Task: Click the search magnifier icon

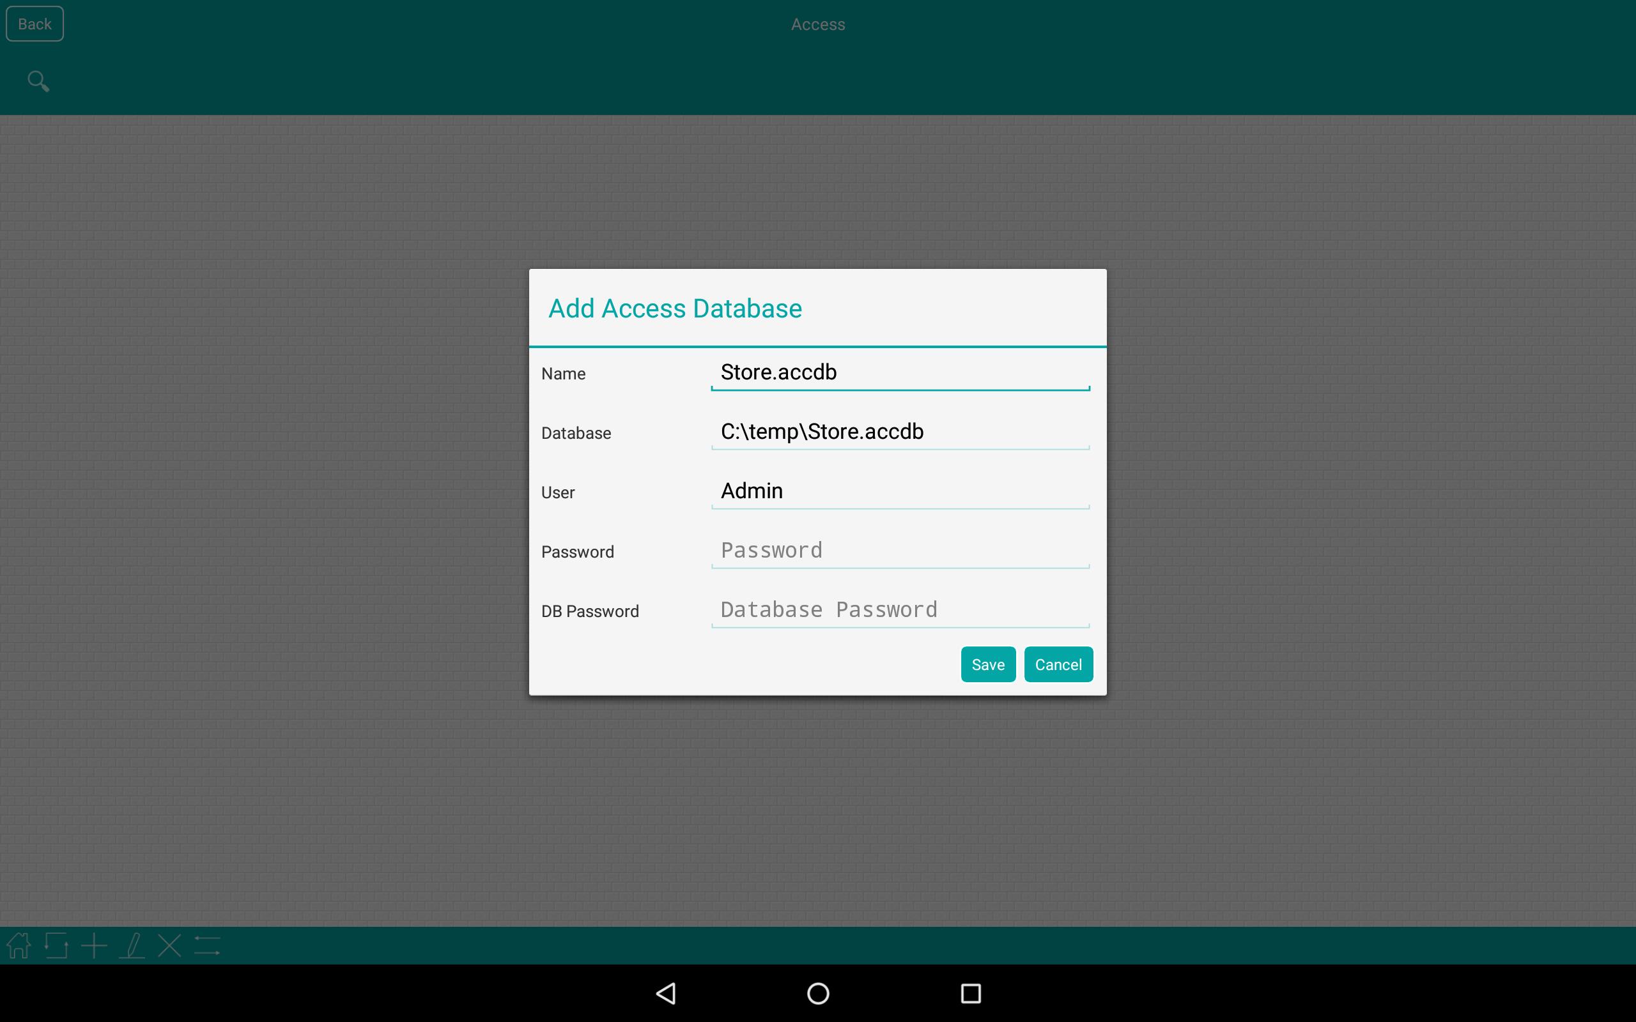Action: [38, 81]
